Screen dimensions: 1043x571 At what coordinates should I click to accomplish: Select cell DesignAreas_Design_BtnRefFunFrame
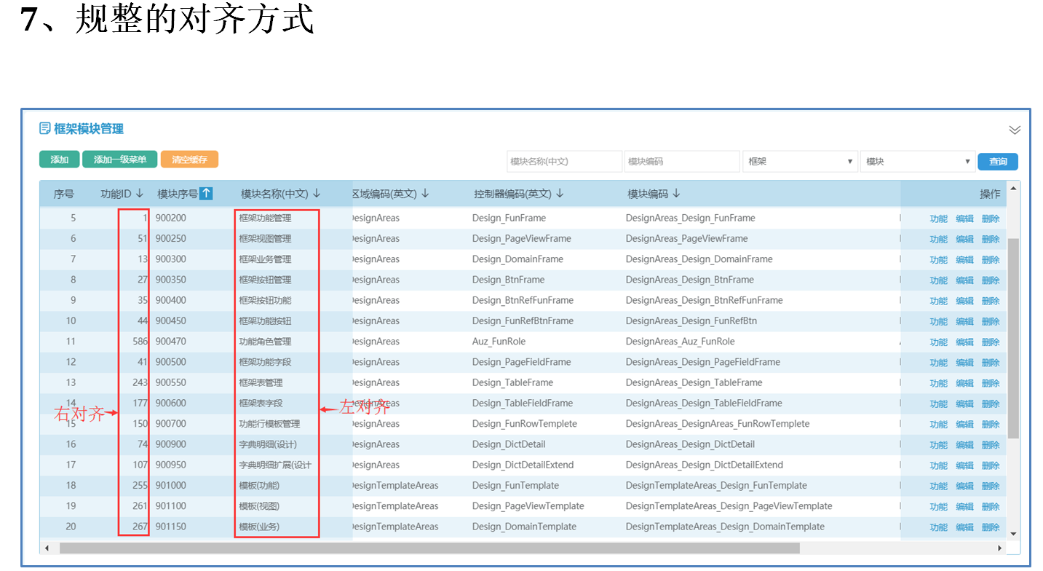click(x=704, y=300)
